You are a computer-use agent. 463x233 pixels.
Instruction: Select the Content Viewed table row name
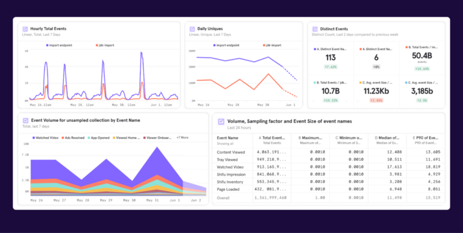pos(231,152)
